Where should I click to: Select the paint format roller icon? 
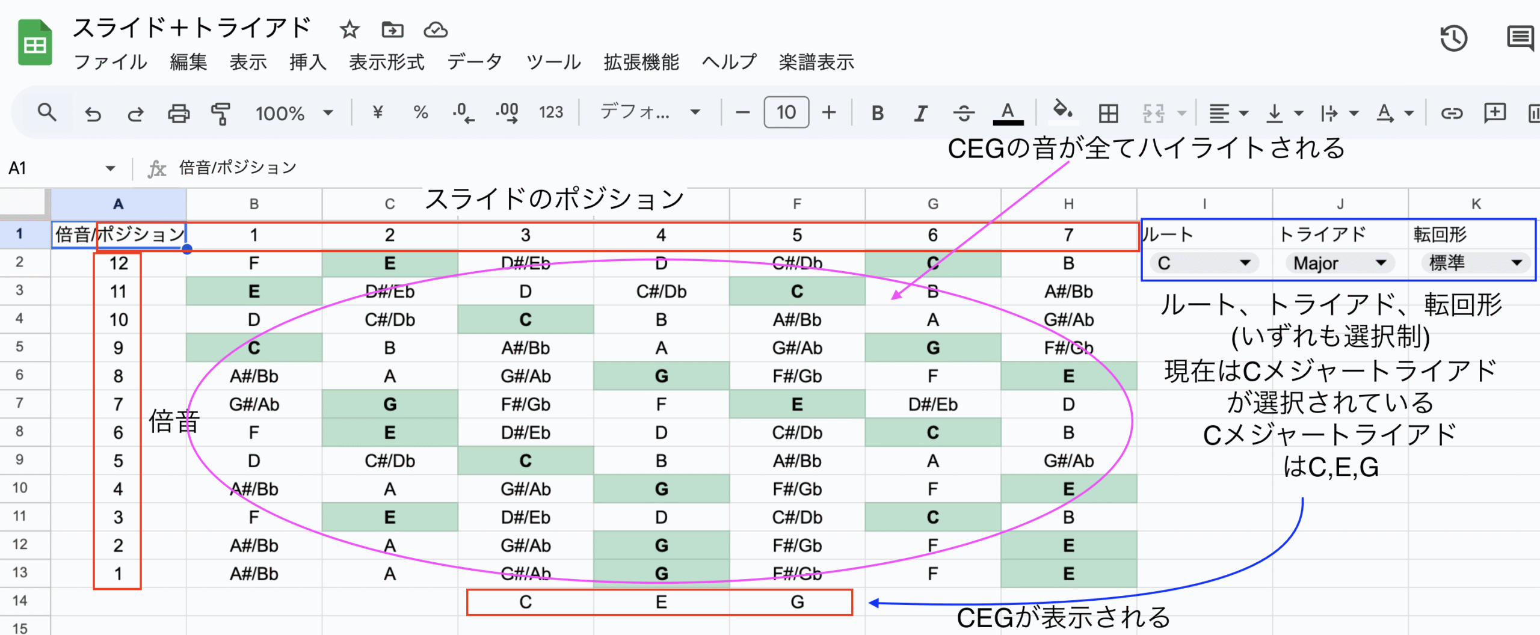point(221,113)
